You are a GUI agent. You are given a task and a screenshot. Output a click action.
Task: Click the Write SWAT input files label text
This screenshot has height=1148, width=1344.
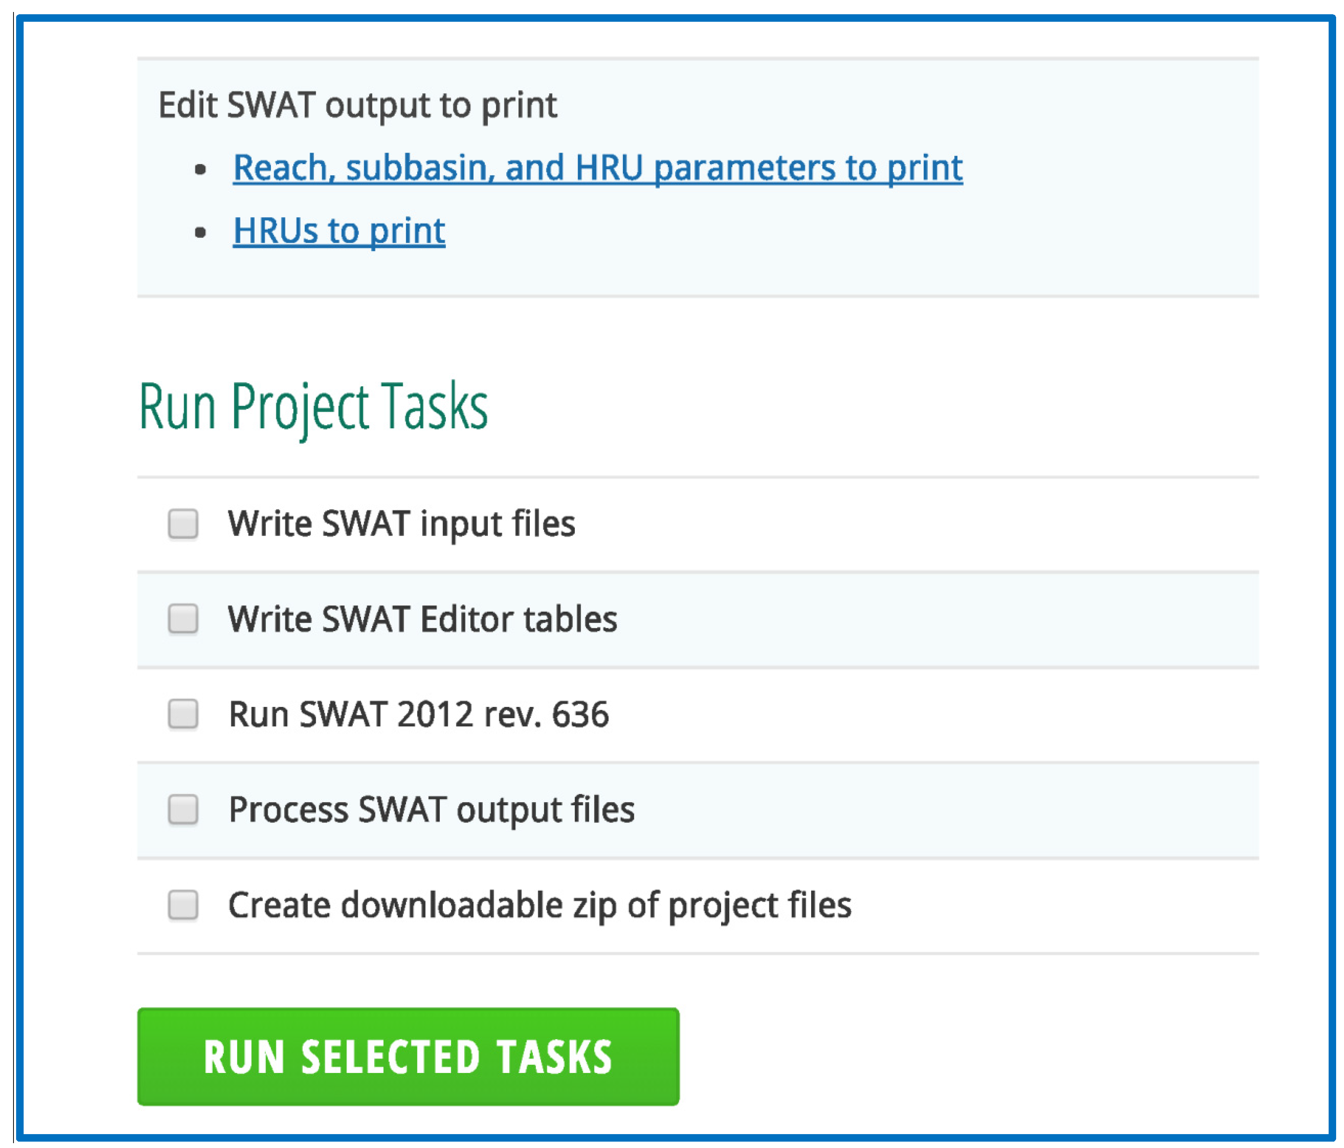click(x=402, y=524)
